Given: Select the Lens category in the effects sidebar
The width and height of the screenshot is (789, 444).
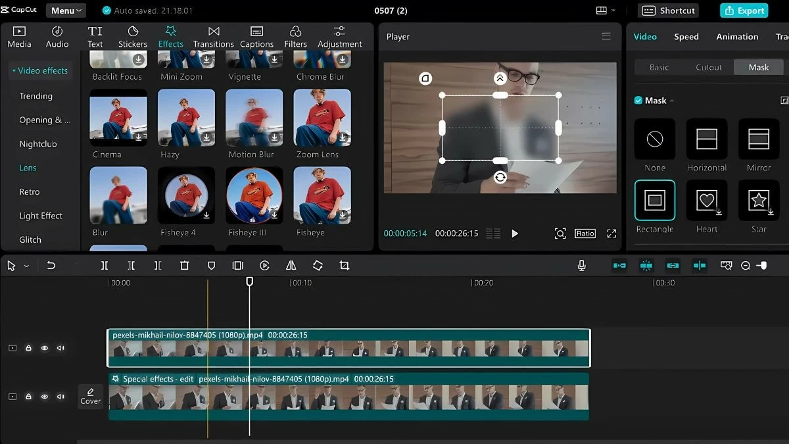Looking at the screenshot, I should [x=28, y=168].
